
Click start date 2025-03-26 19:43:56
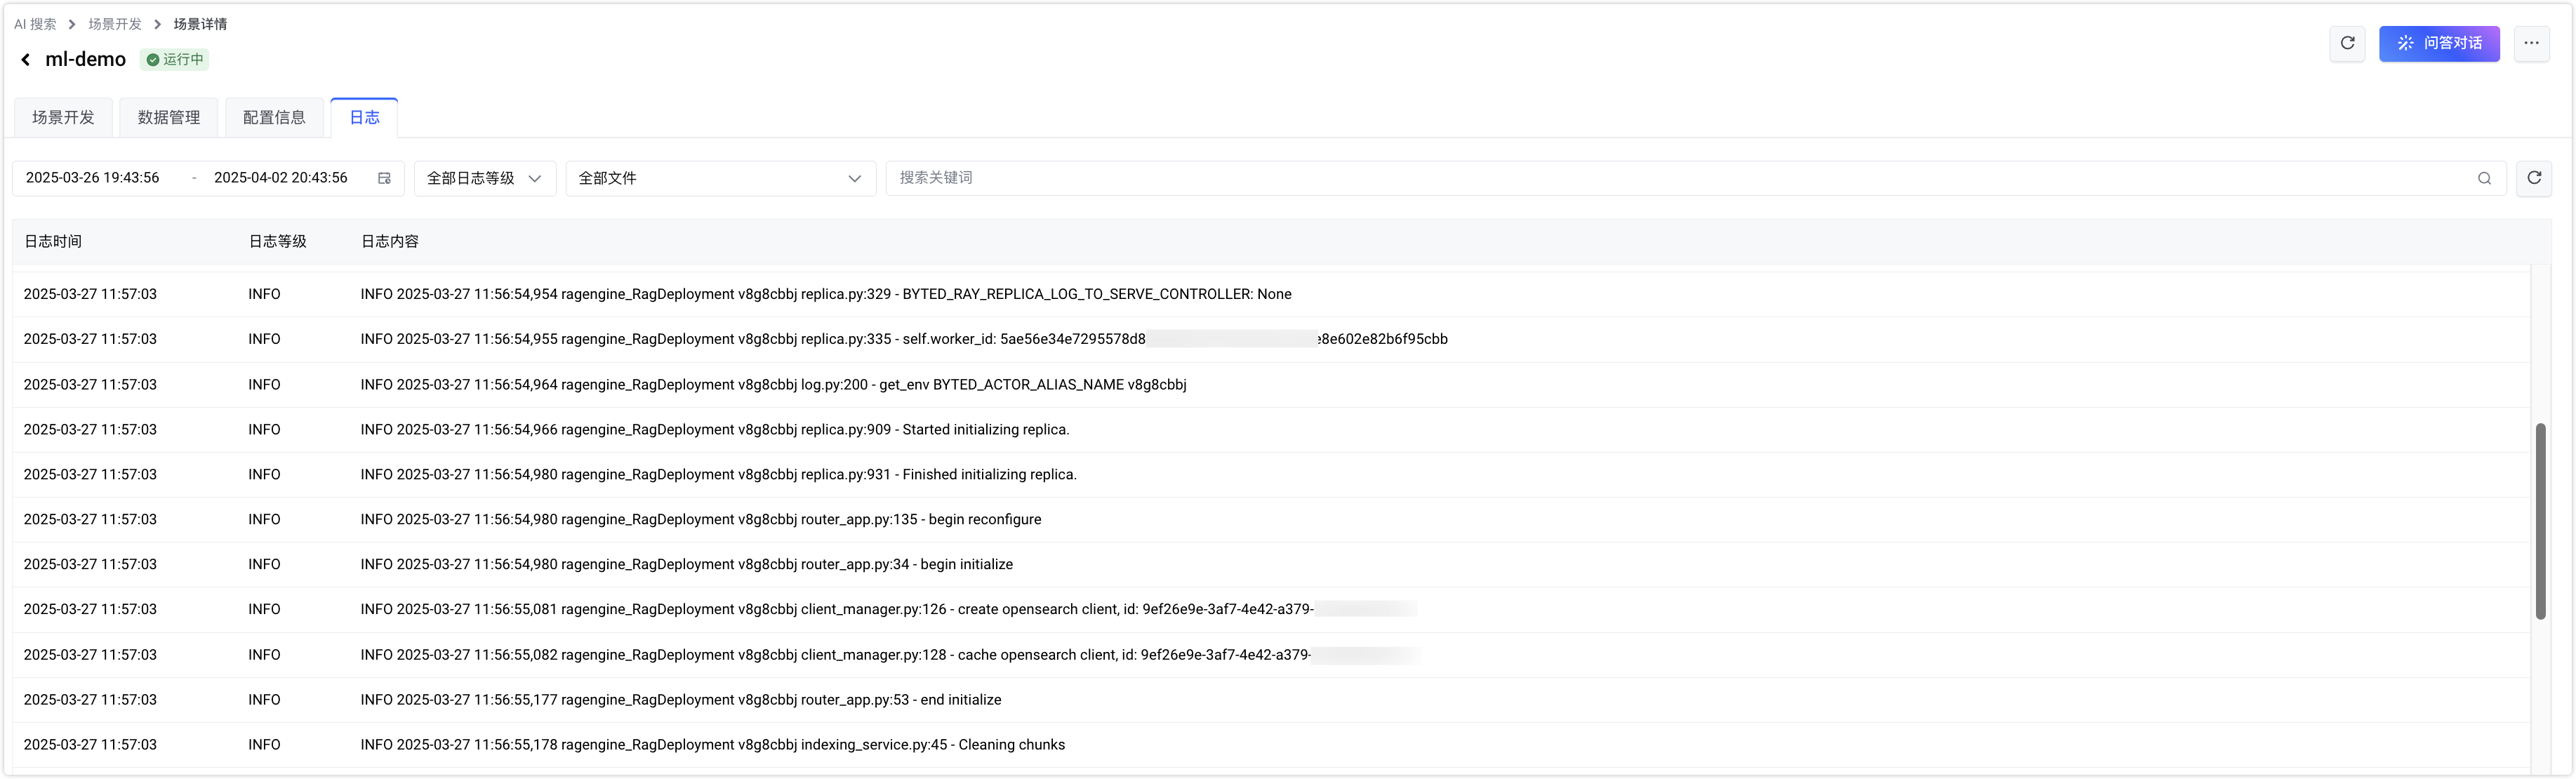coord(92,178)
